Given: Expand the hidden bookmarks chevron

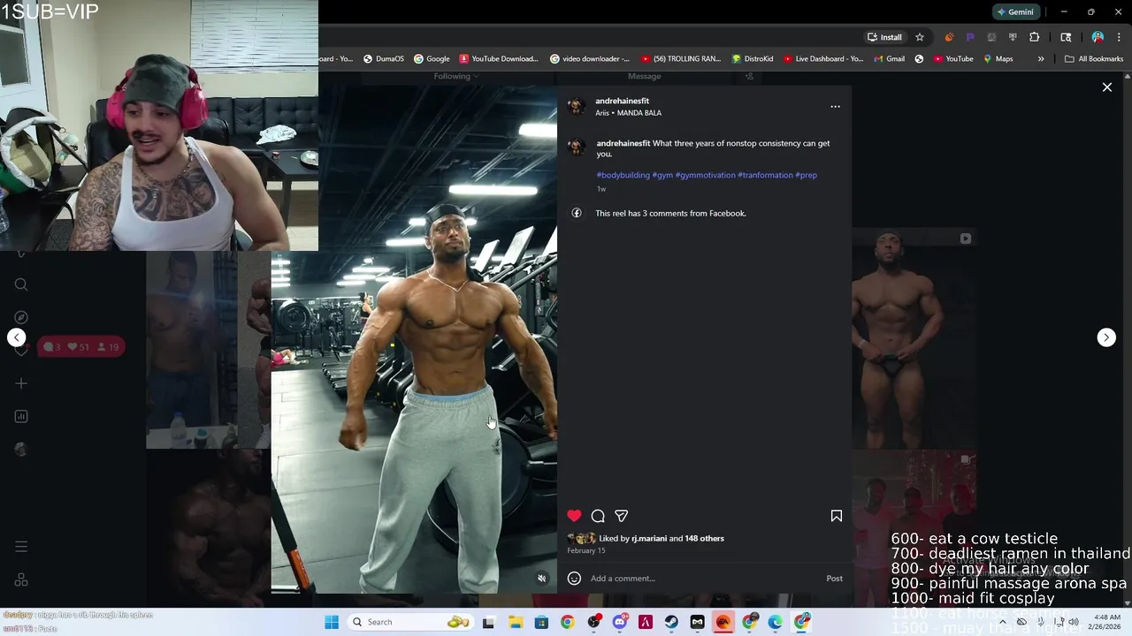Looking at the screenshot, I should click(1041, 59).
